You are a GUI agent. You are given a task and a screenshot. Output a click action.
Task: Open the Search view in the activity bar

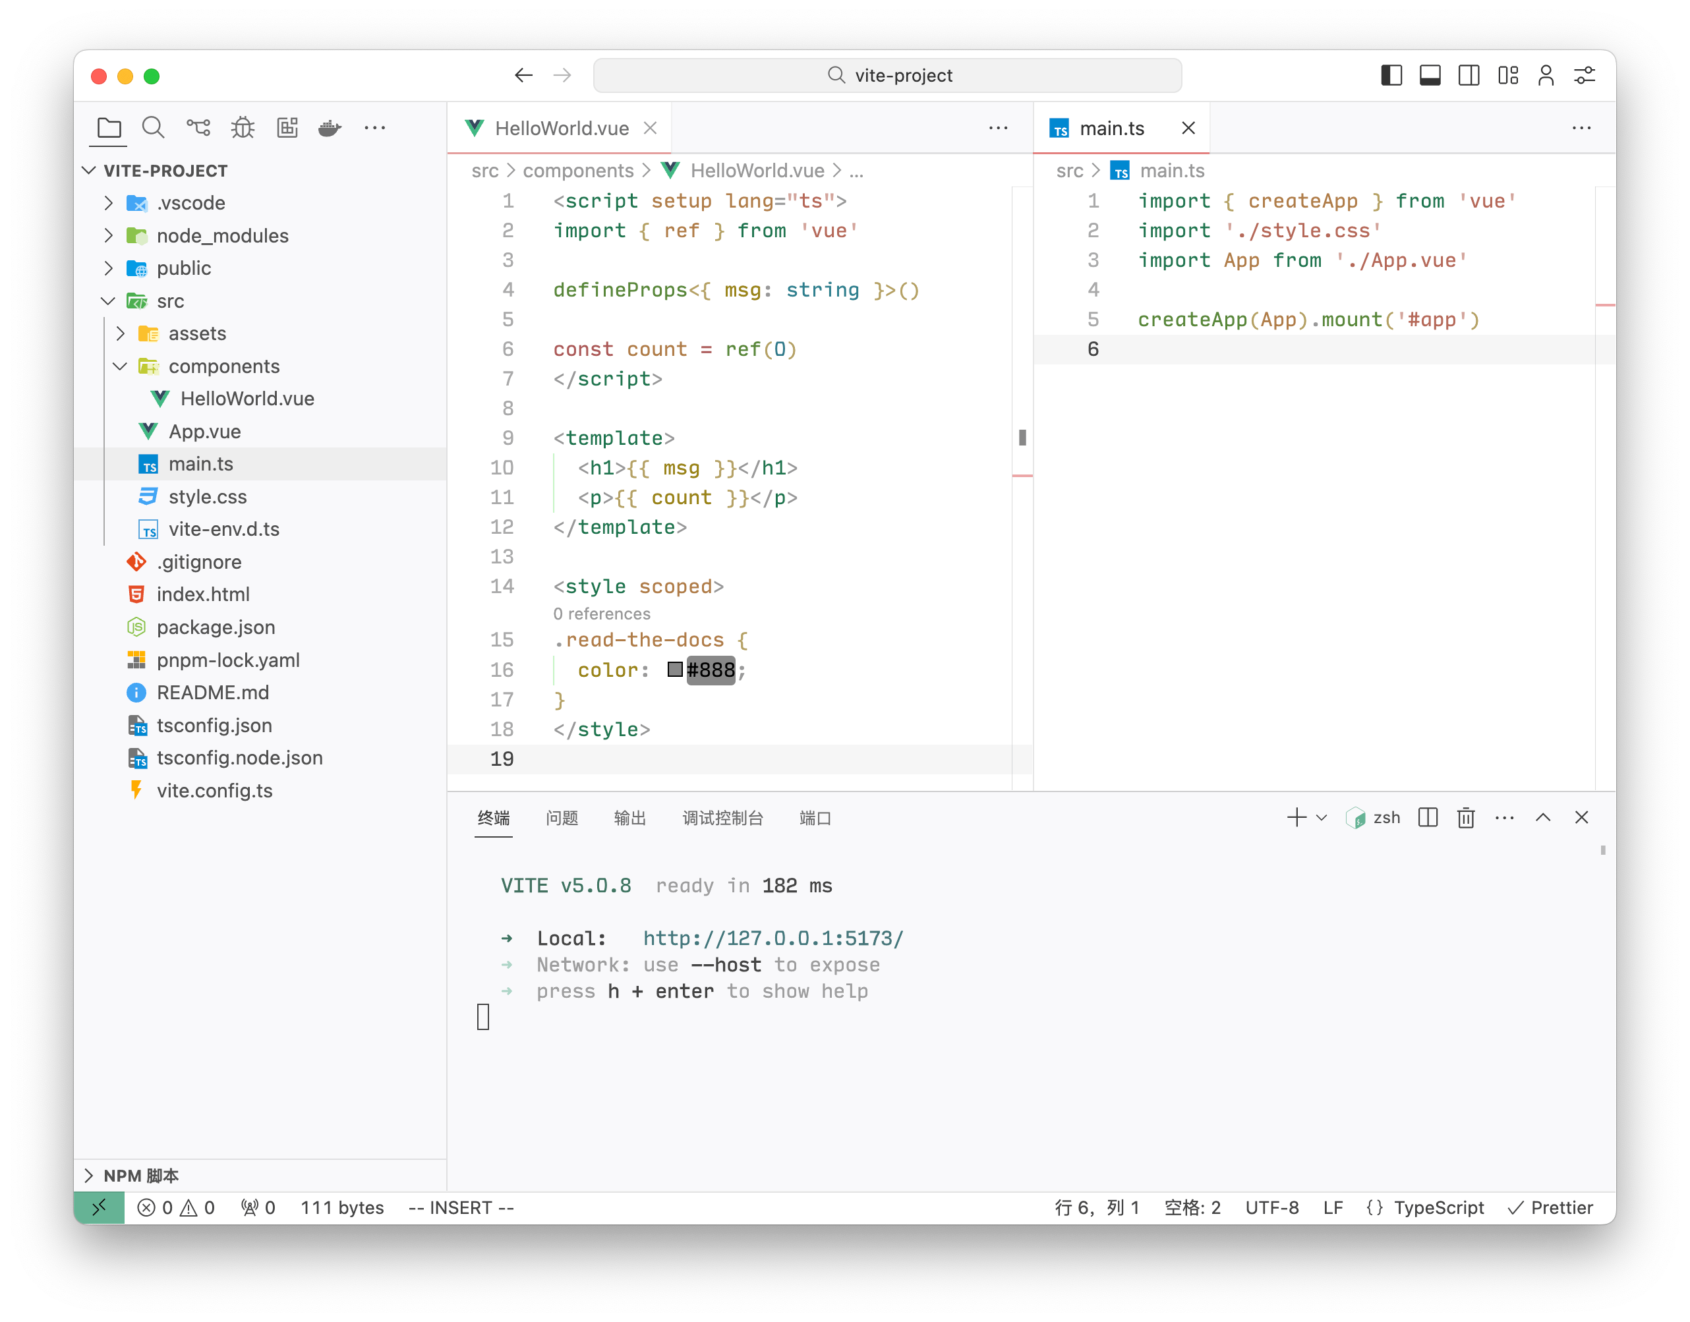click(x=154, y=127)
